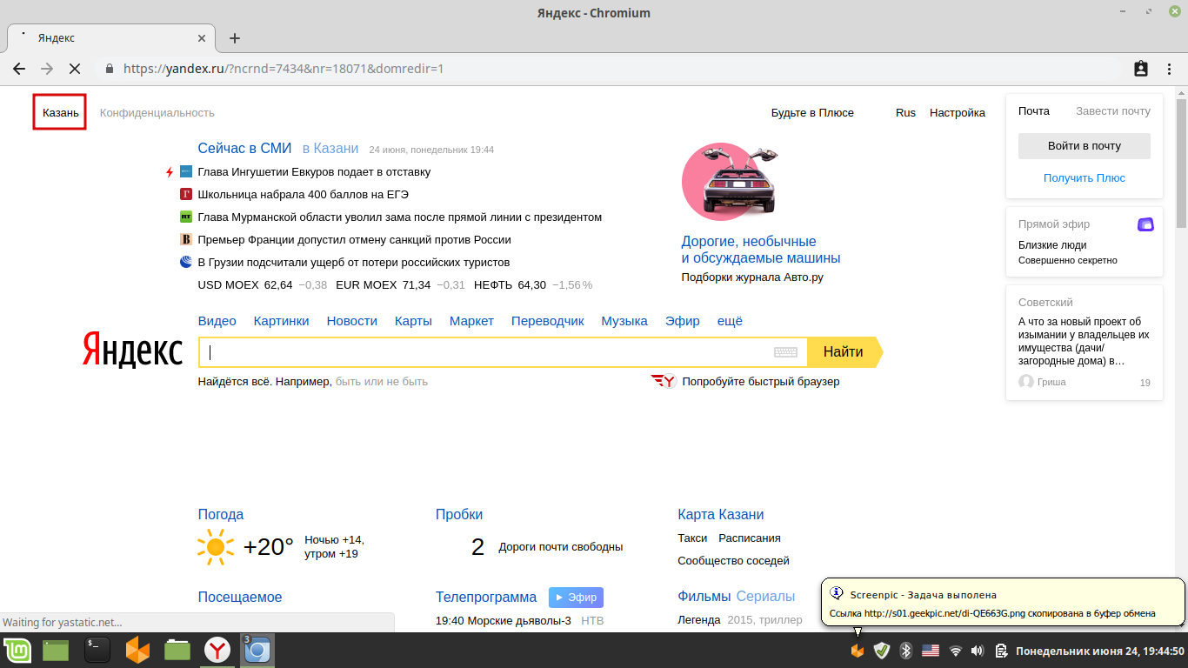Open the Карты service
The height and width of the screenshot is (668, 1188).
[x=413, y=321]
